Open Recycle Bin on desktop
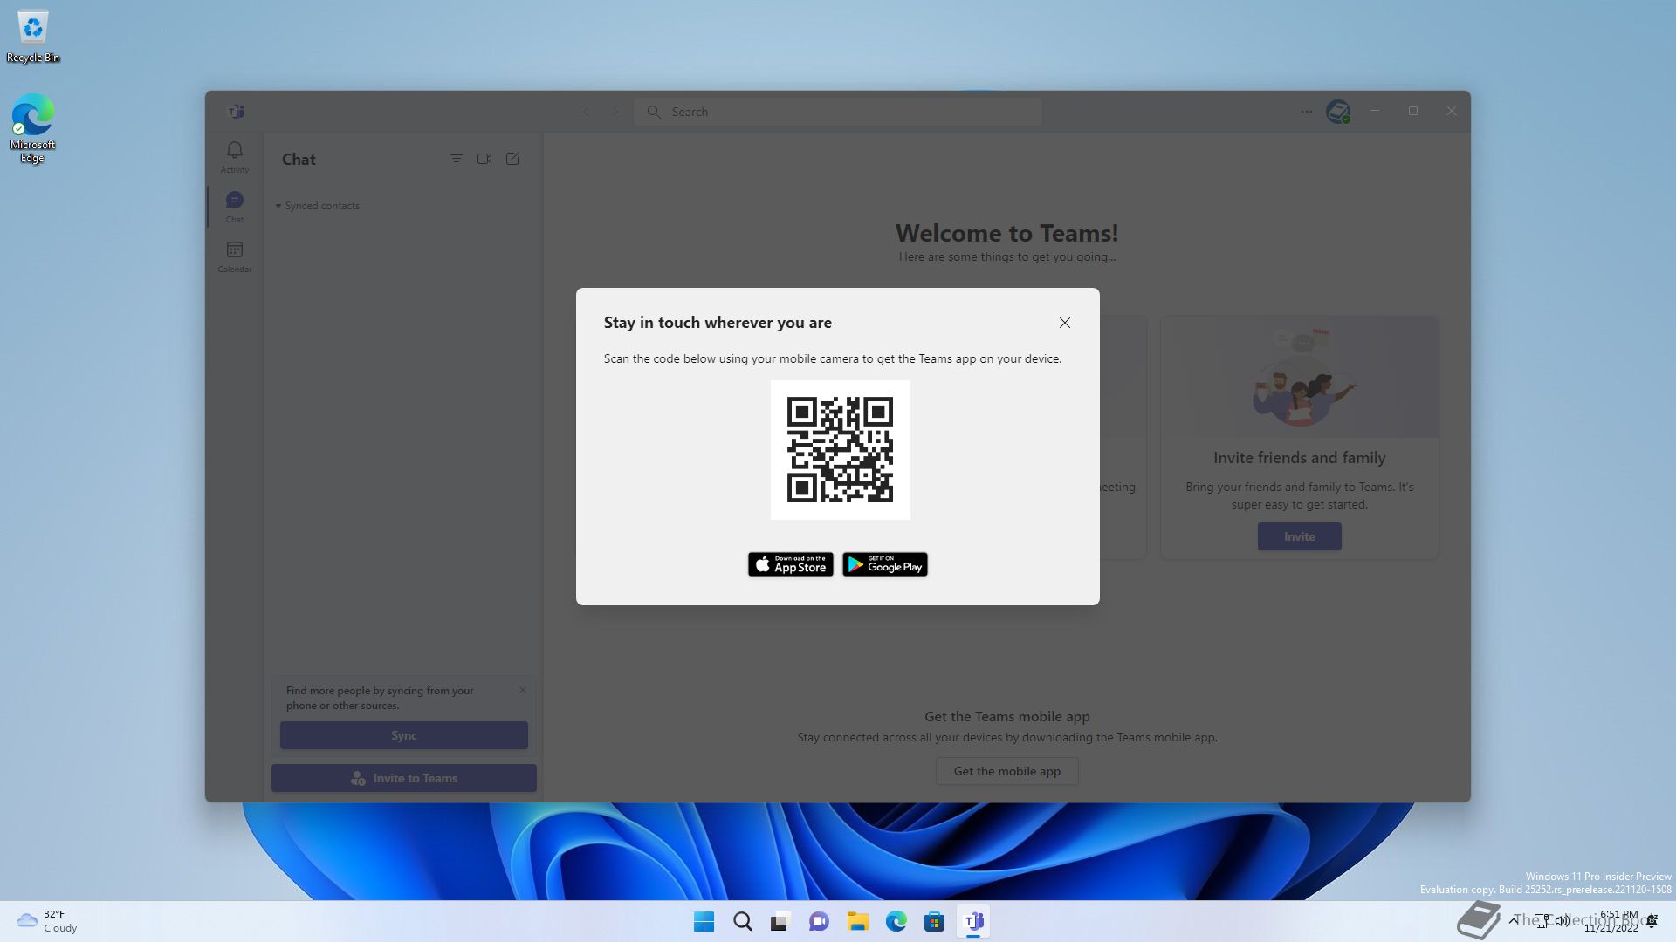The height and width of the screenshot is (942, 1676). click(x=33, y=37)
